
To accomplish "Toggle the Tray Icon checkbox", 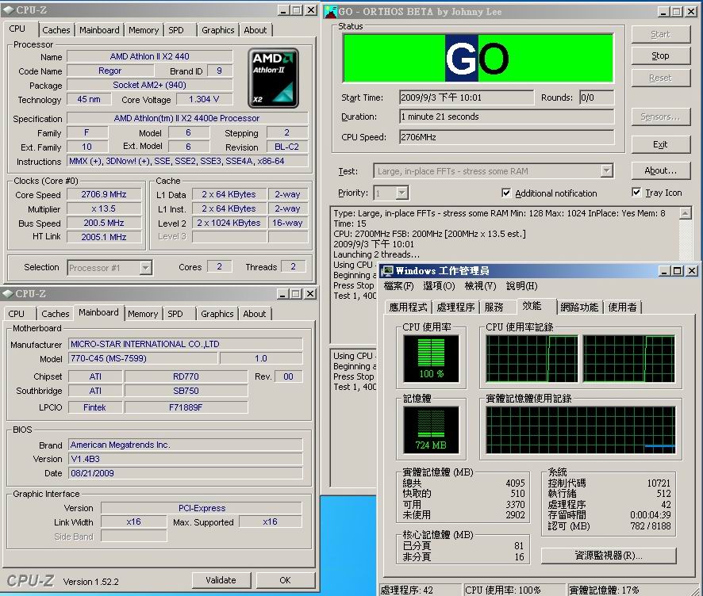I will (x=636, y=193).
